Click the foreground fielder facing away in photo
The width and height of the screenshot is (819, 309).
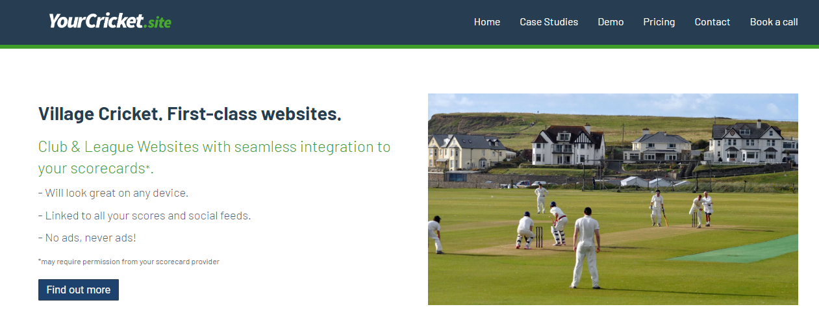[586, 247]
